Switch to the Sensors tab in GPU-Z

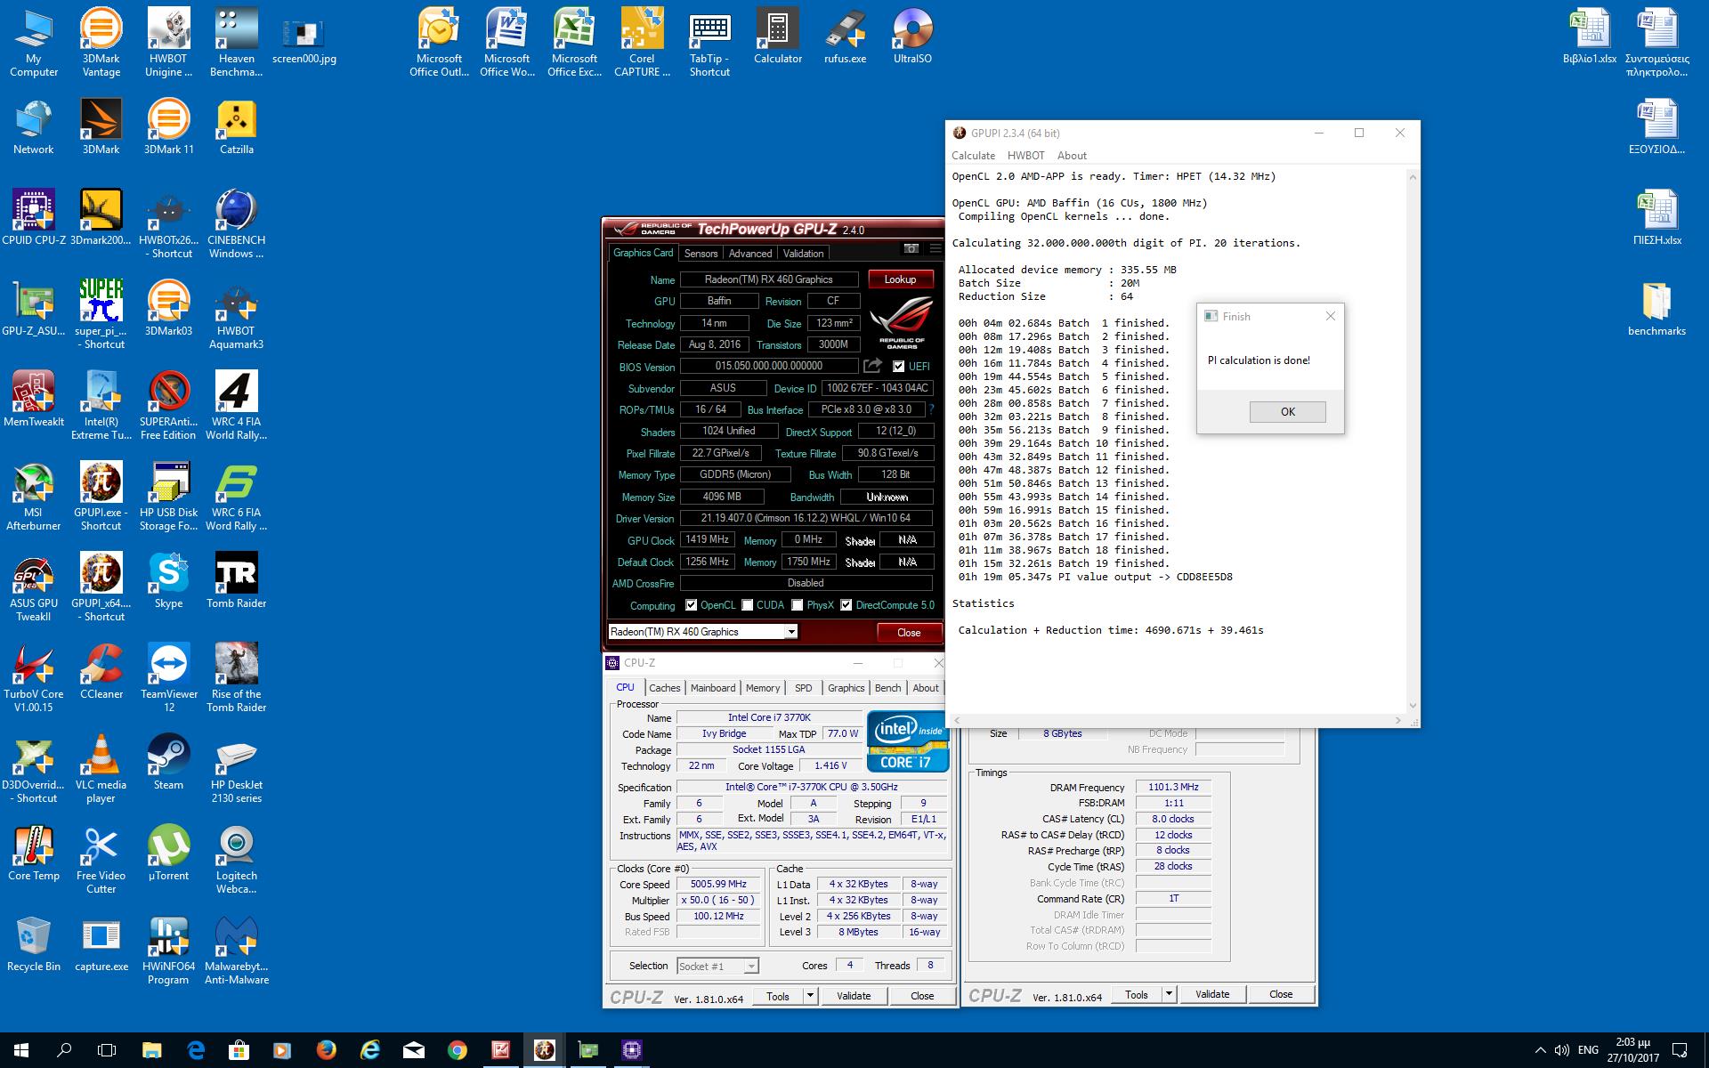(x=701, y=254)
